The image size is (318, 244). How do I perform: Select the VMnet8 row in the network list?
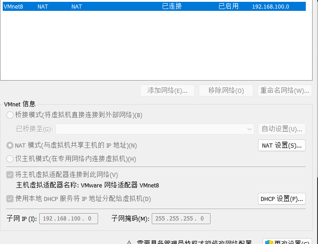[154, 6]
